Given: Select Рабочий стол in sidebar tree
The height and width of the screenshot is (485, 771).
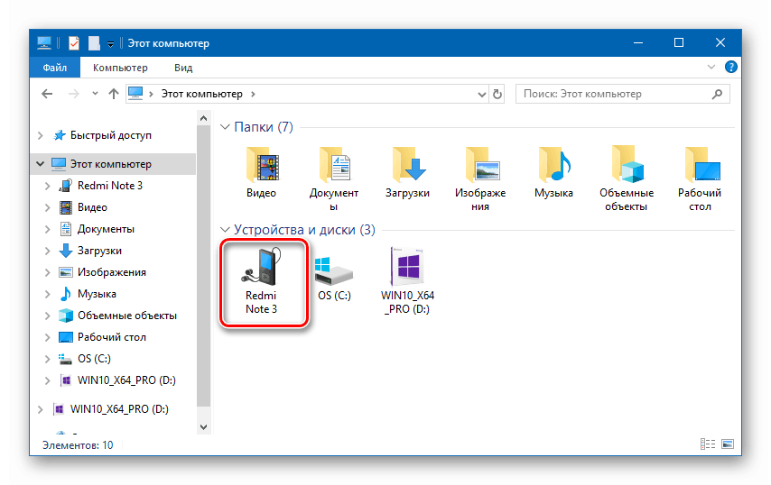Looking at the screenshot, I should (x=112, y=337).
